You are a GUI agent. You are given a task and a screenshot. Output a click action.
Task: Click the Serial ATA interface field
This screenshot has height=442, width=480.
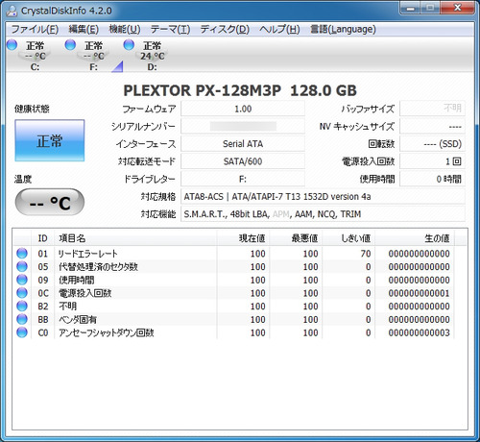click(x=243, y=144)
